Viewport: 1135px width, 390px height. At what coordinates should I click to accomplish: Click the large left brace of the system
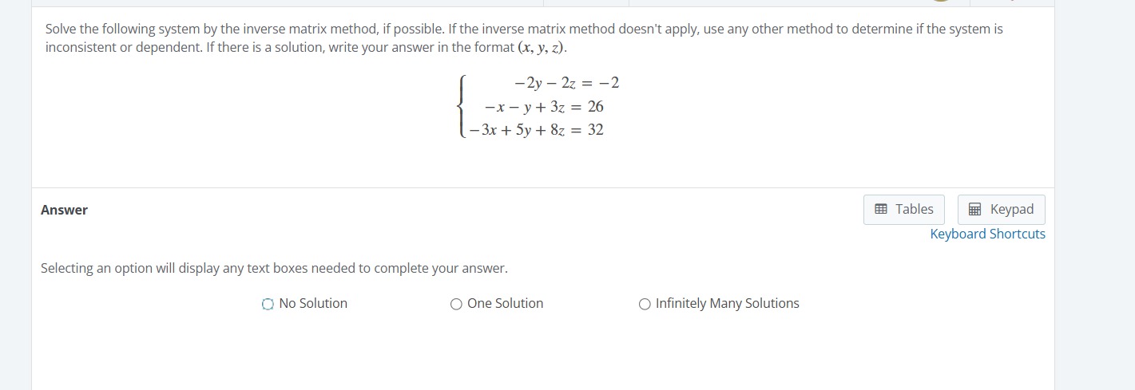pyautogui.click(x=461, y=106)
